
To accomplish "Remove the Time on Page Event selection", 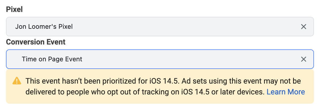I will pos(303,59).
